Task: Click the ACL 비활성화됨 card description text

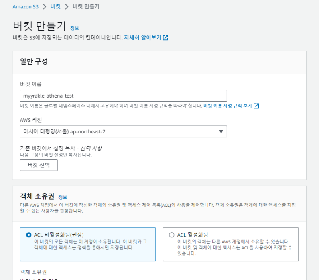Action: click(x=90, y=245)
